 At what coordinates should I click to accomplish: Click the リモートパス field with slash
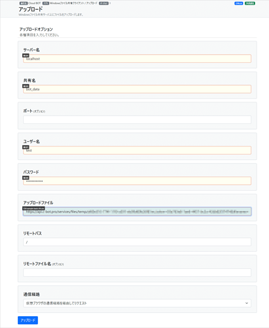point(137,242)
